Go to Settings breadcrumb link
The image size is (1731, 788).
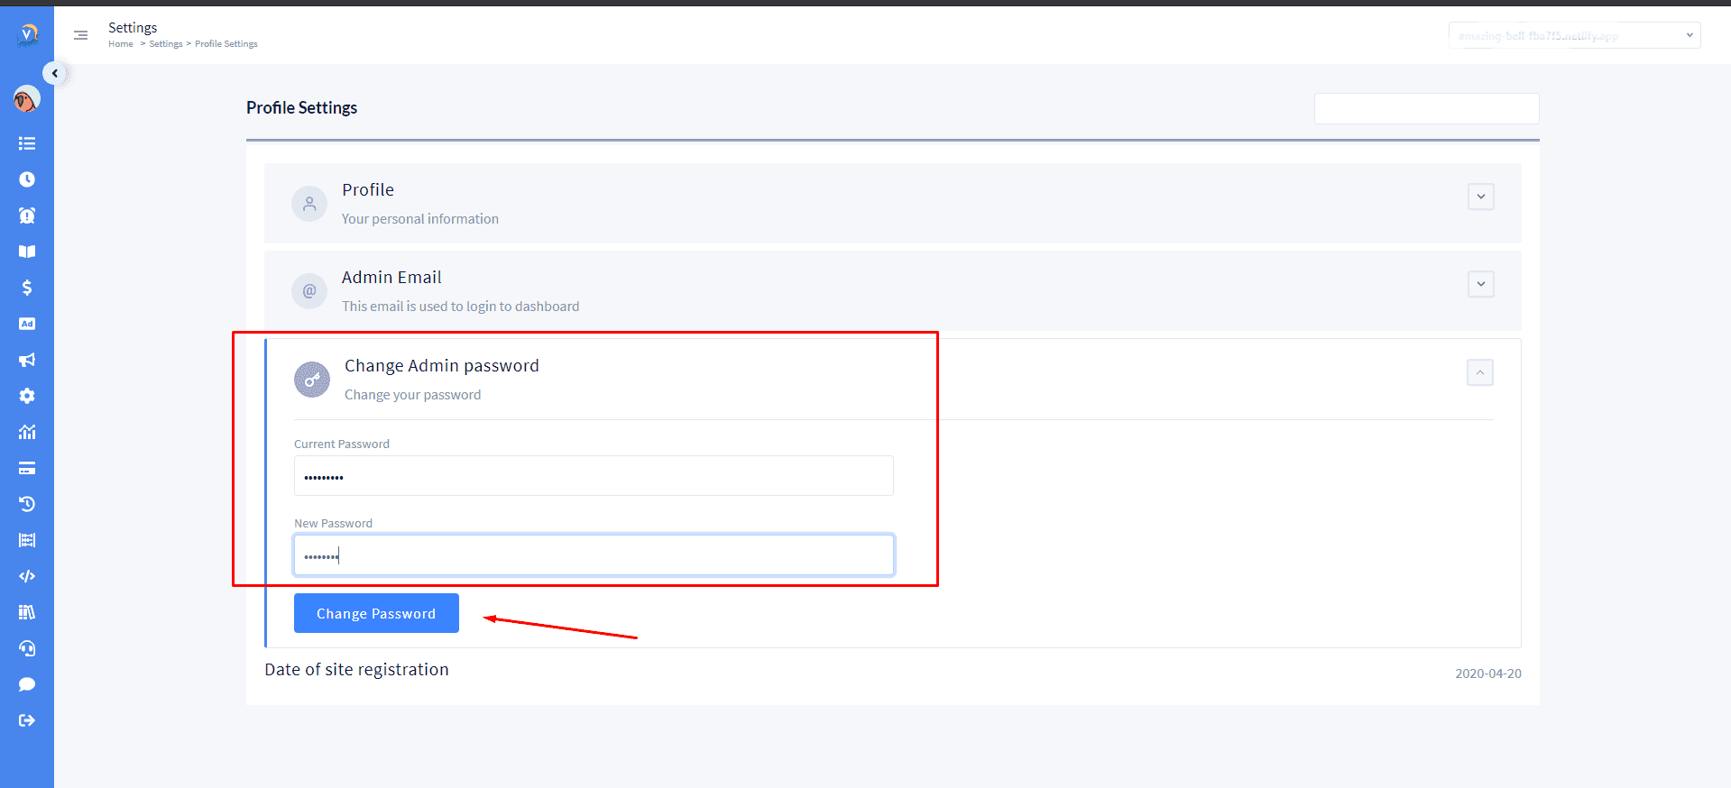click(x=166, y=44)
